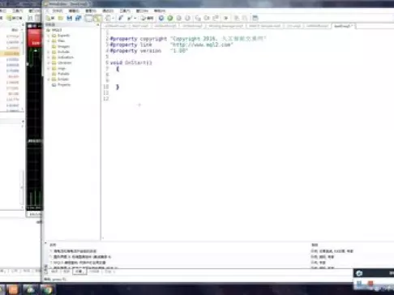Viewport: 394px width, 295px height.
Task: Expand the Experts folder in Navigator
Action: [x=49, y=36]
